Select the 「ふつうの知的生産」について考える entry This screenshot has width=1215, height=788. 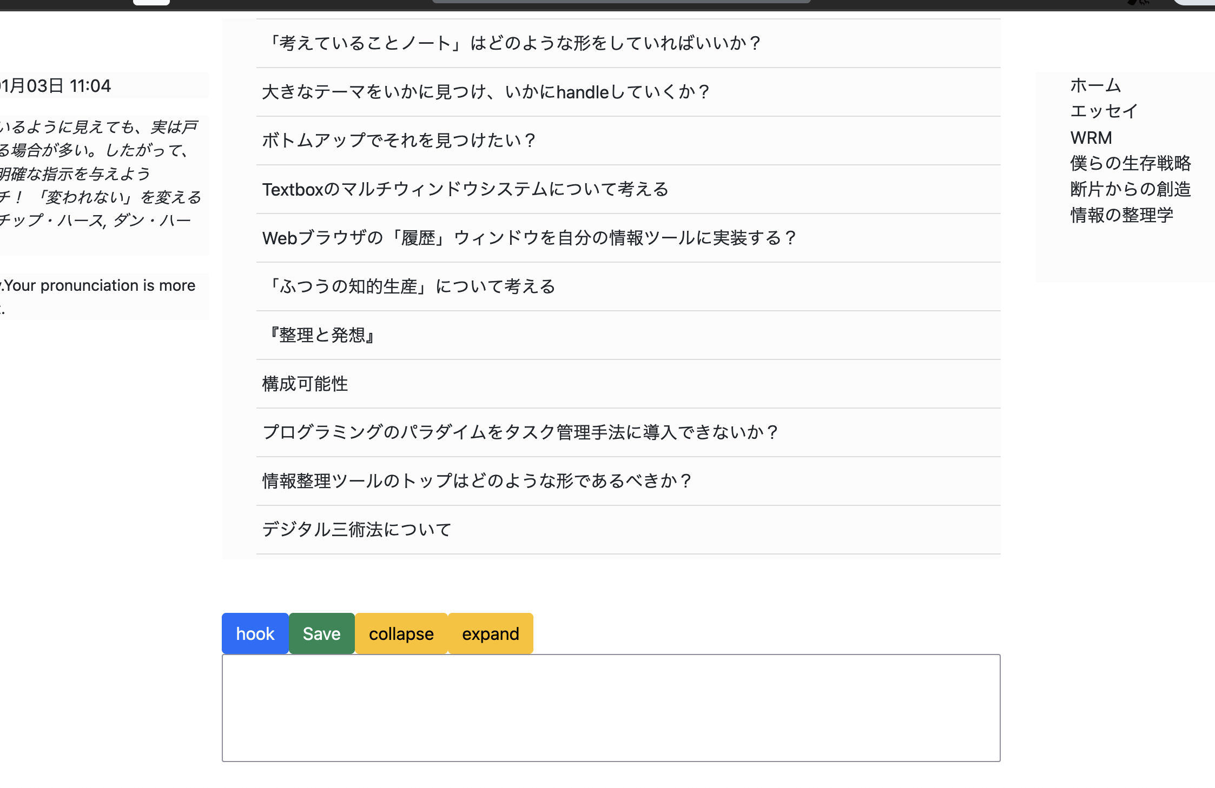coord(412,286)
